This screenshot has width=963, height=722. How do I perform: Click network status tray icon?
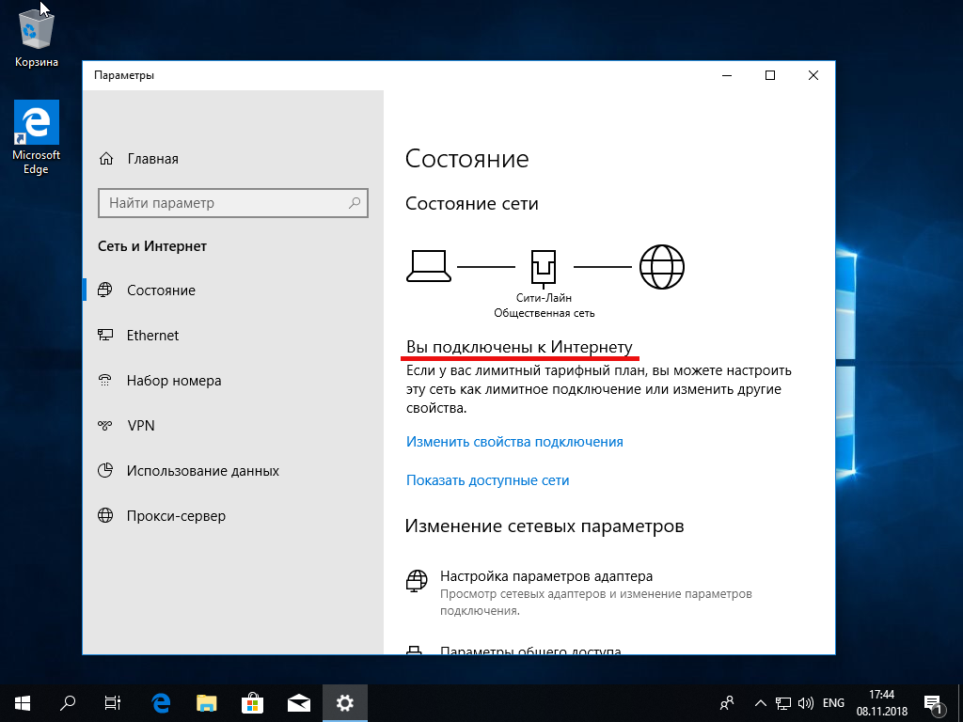coord(782,703)
